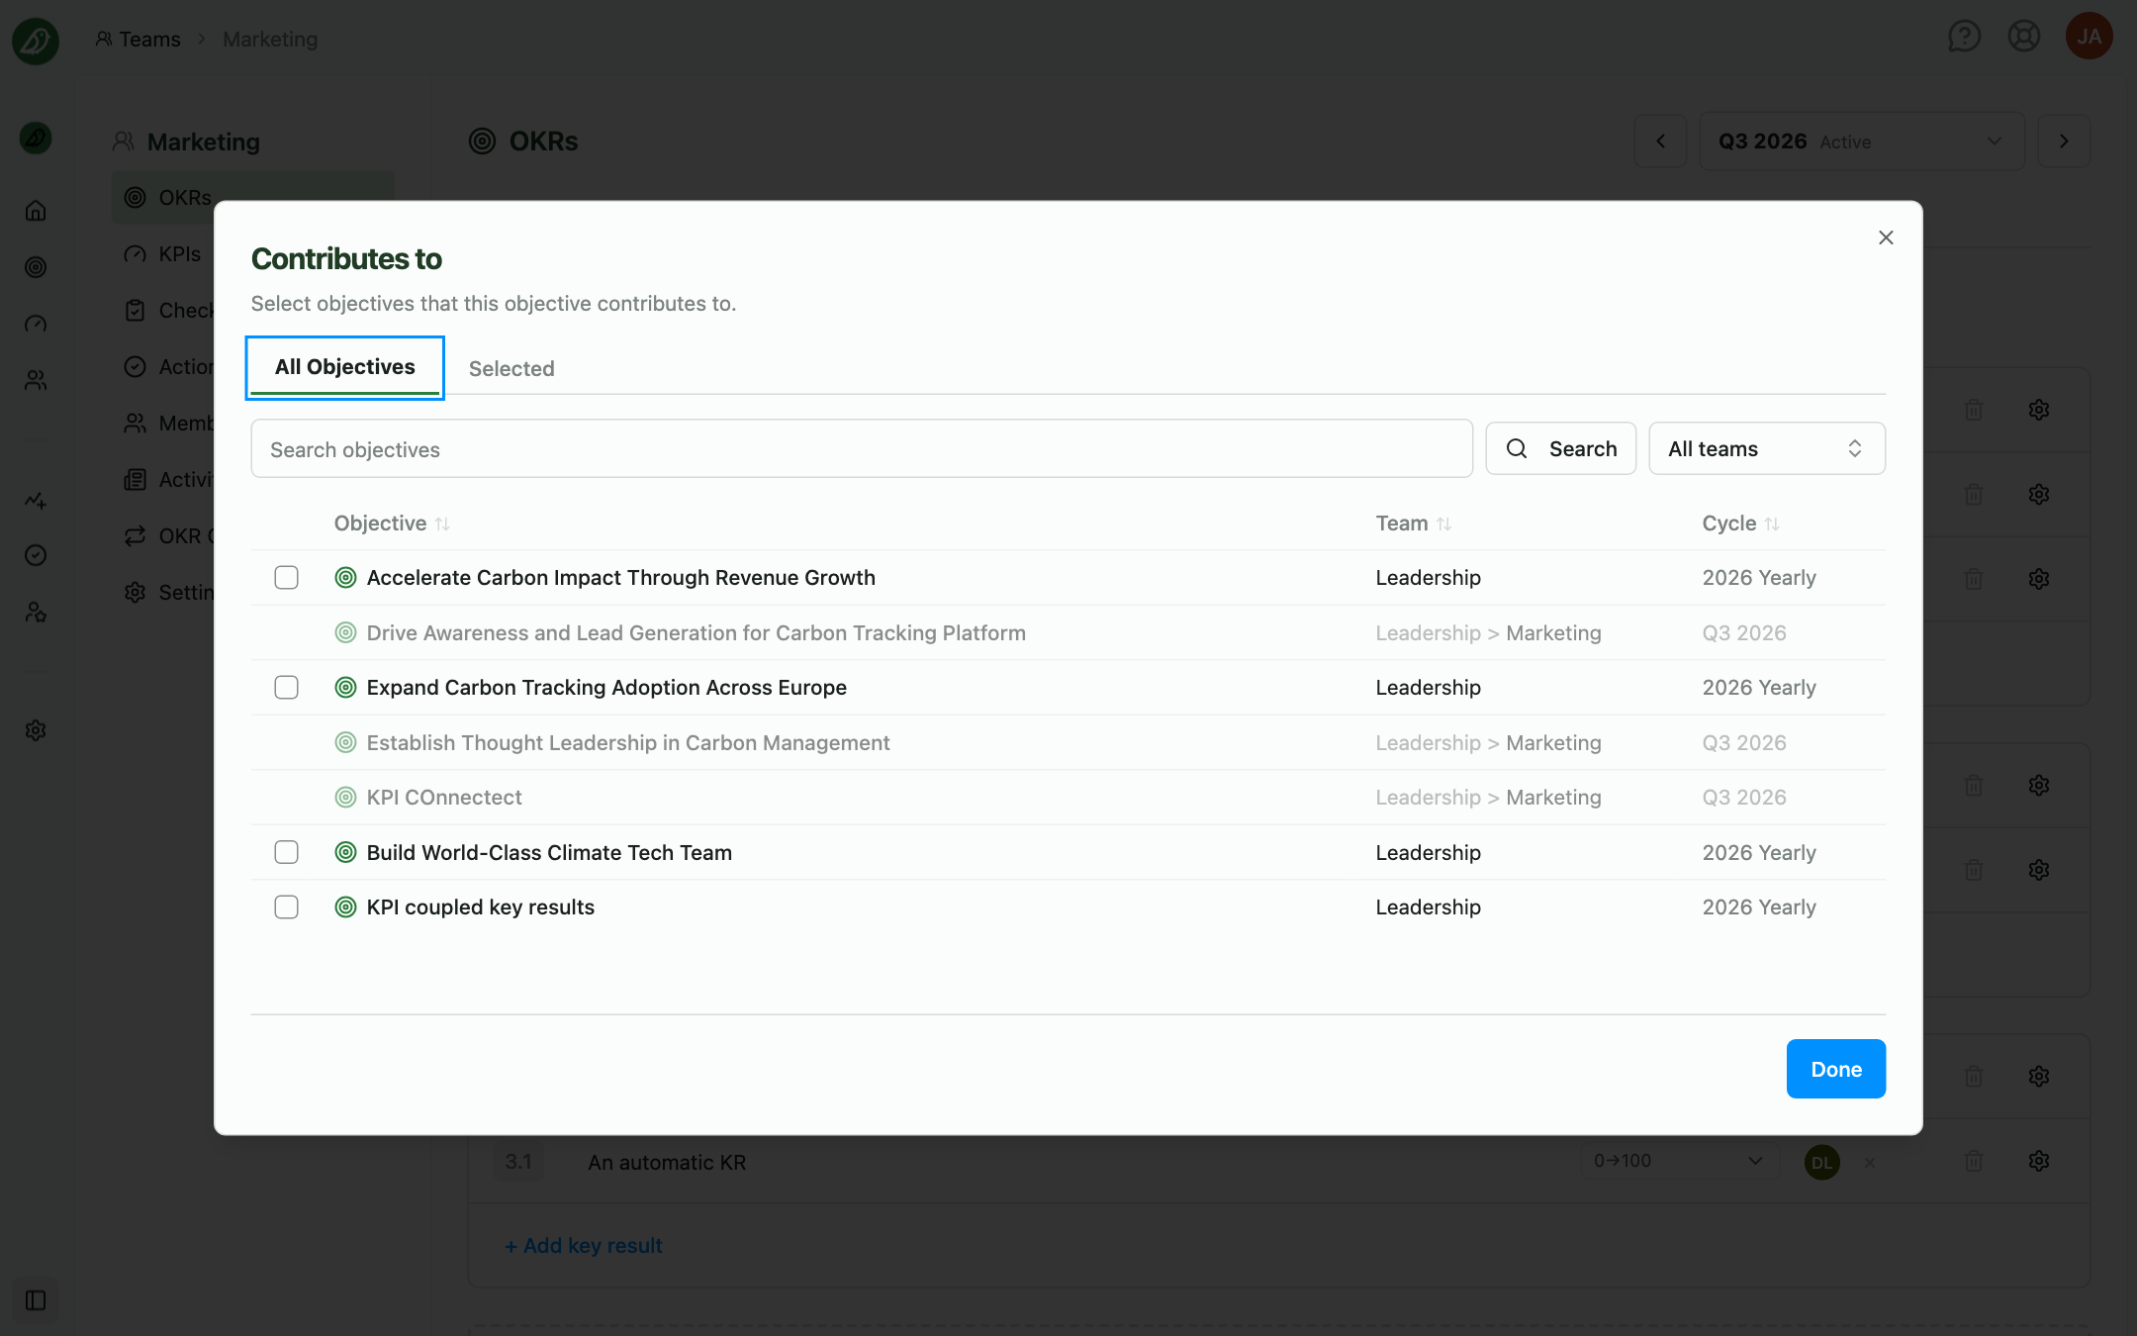Delete An automatic KR with trash icon
The image size is (2137, 1336).
click(x=1974, y=1161)
